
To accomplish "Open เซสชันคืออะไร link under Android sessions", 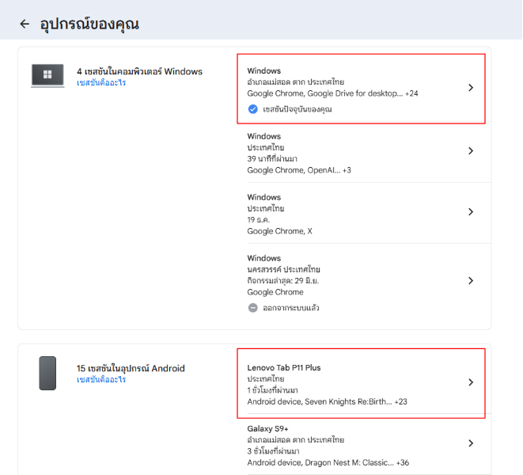I will click(x=101, y=380).
